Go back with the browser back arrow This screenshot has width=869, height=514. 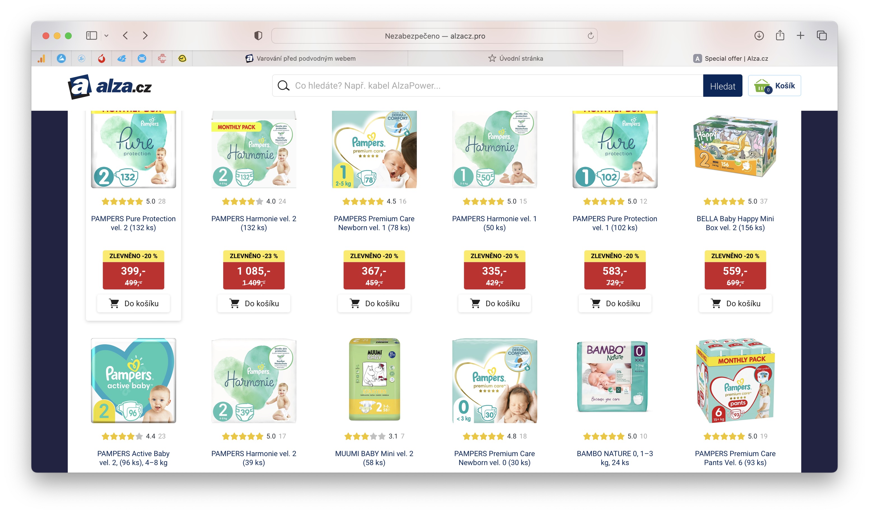[125, 36]
